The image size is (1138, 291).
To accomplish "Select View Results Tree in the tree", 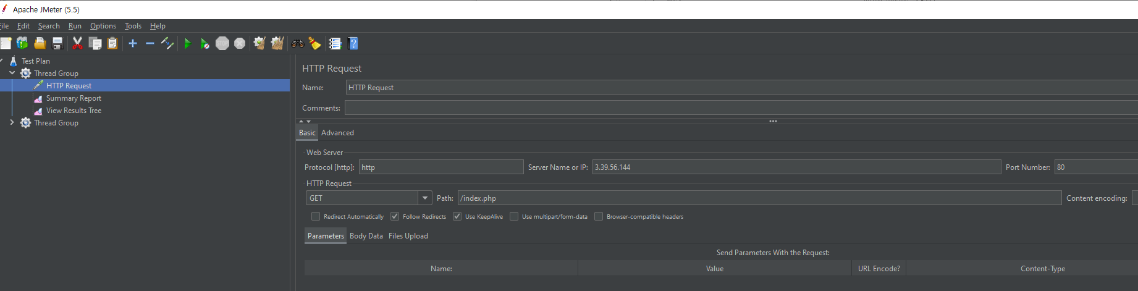I will point(74,111).
